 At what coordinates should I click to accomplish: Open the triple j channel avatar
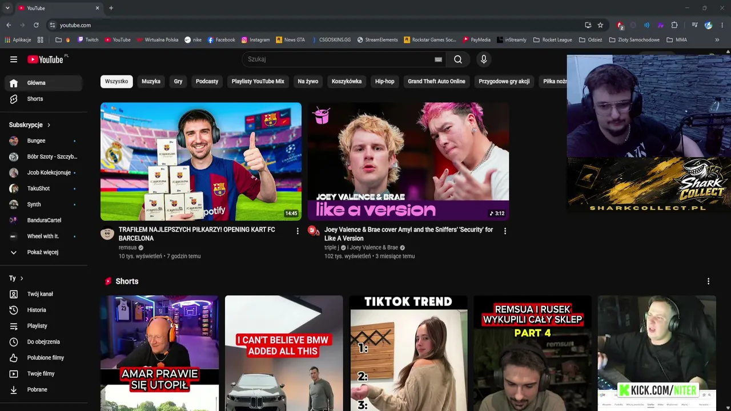pyautogui.click(x=314, y=231)
